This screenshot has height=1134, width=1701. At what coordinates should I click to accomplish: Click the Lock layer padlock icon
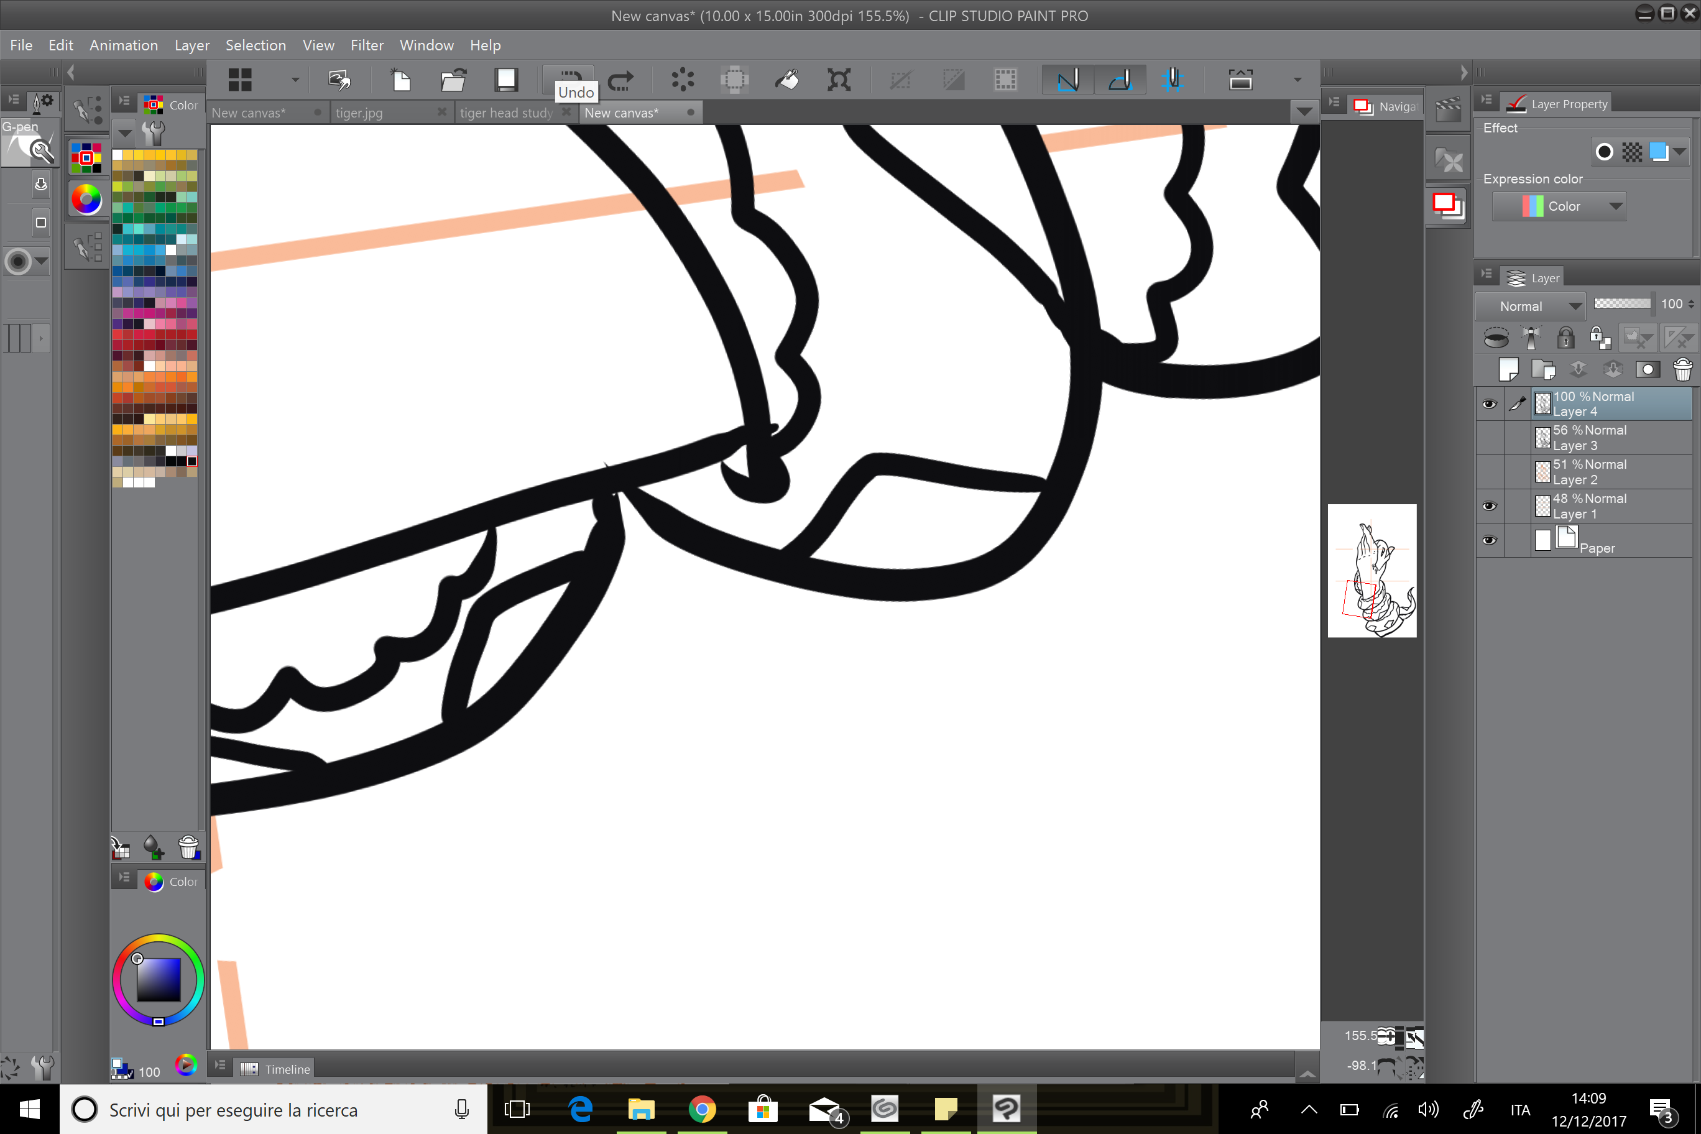pyautogui.click(x=1565, y=338)
